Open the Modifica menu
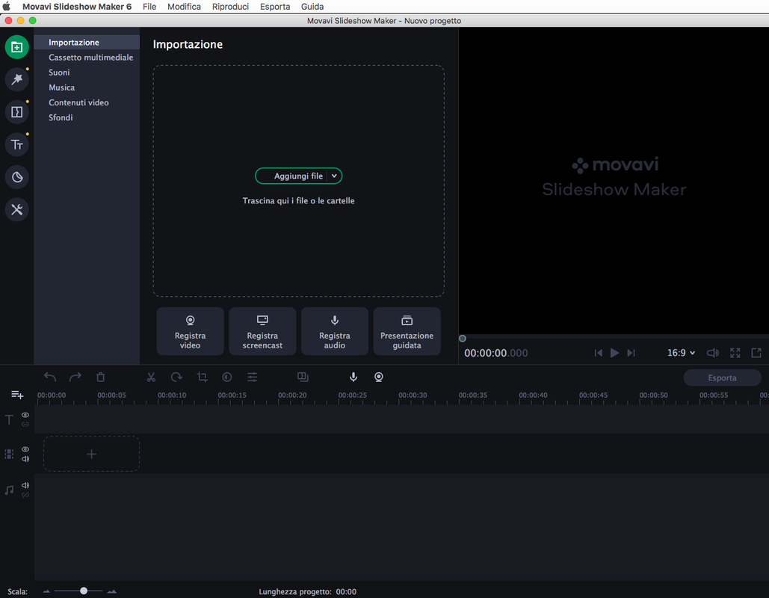769x598 pixels. tap(184, 7)
